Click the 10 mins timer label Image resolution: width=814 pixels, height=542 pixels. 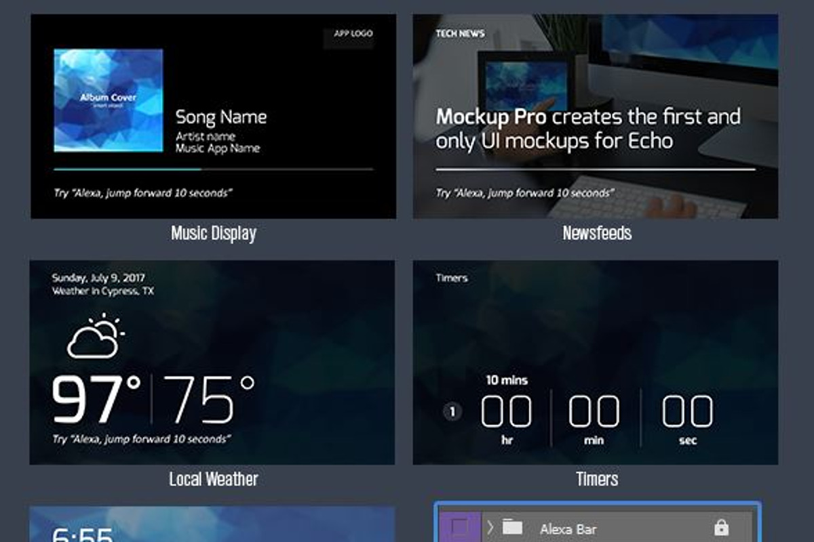tap(507, 381)
